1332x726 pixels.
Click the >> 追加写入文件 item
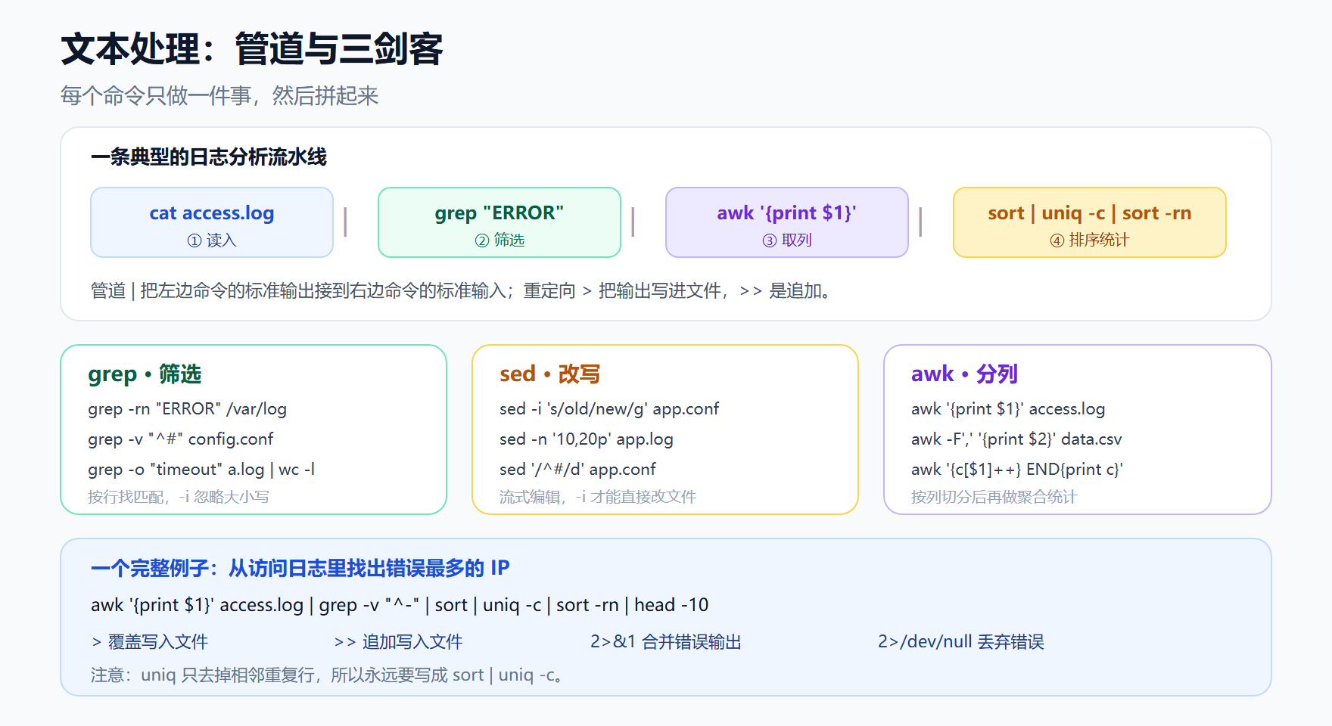click(398, 642)
